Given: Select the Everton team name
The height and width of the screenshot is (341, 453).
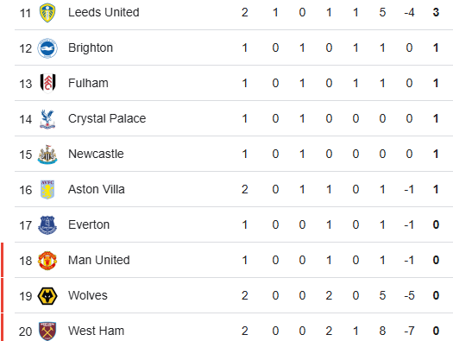Looking at the screenshot, I should [89, 224].
